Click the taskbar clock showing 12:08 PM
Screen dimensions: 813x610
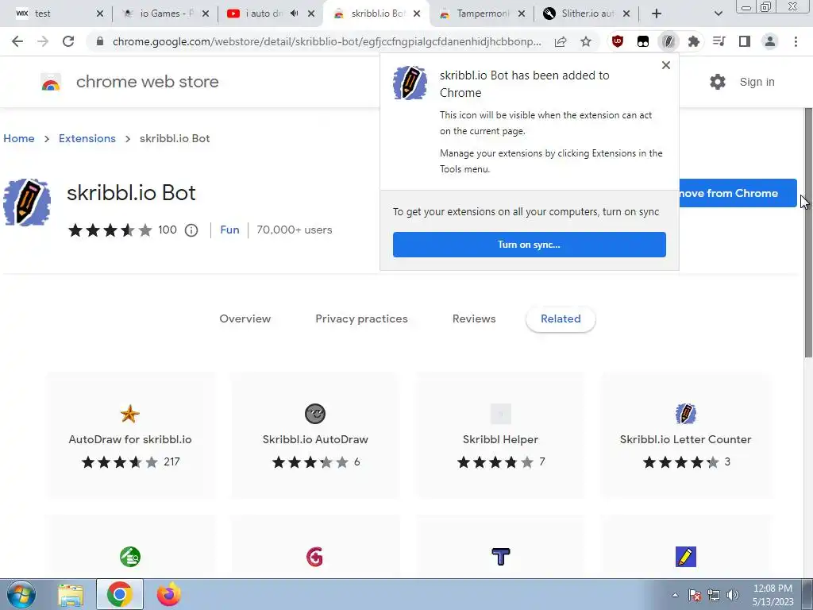773,595
